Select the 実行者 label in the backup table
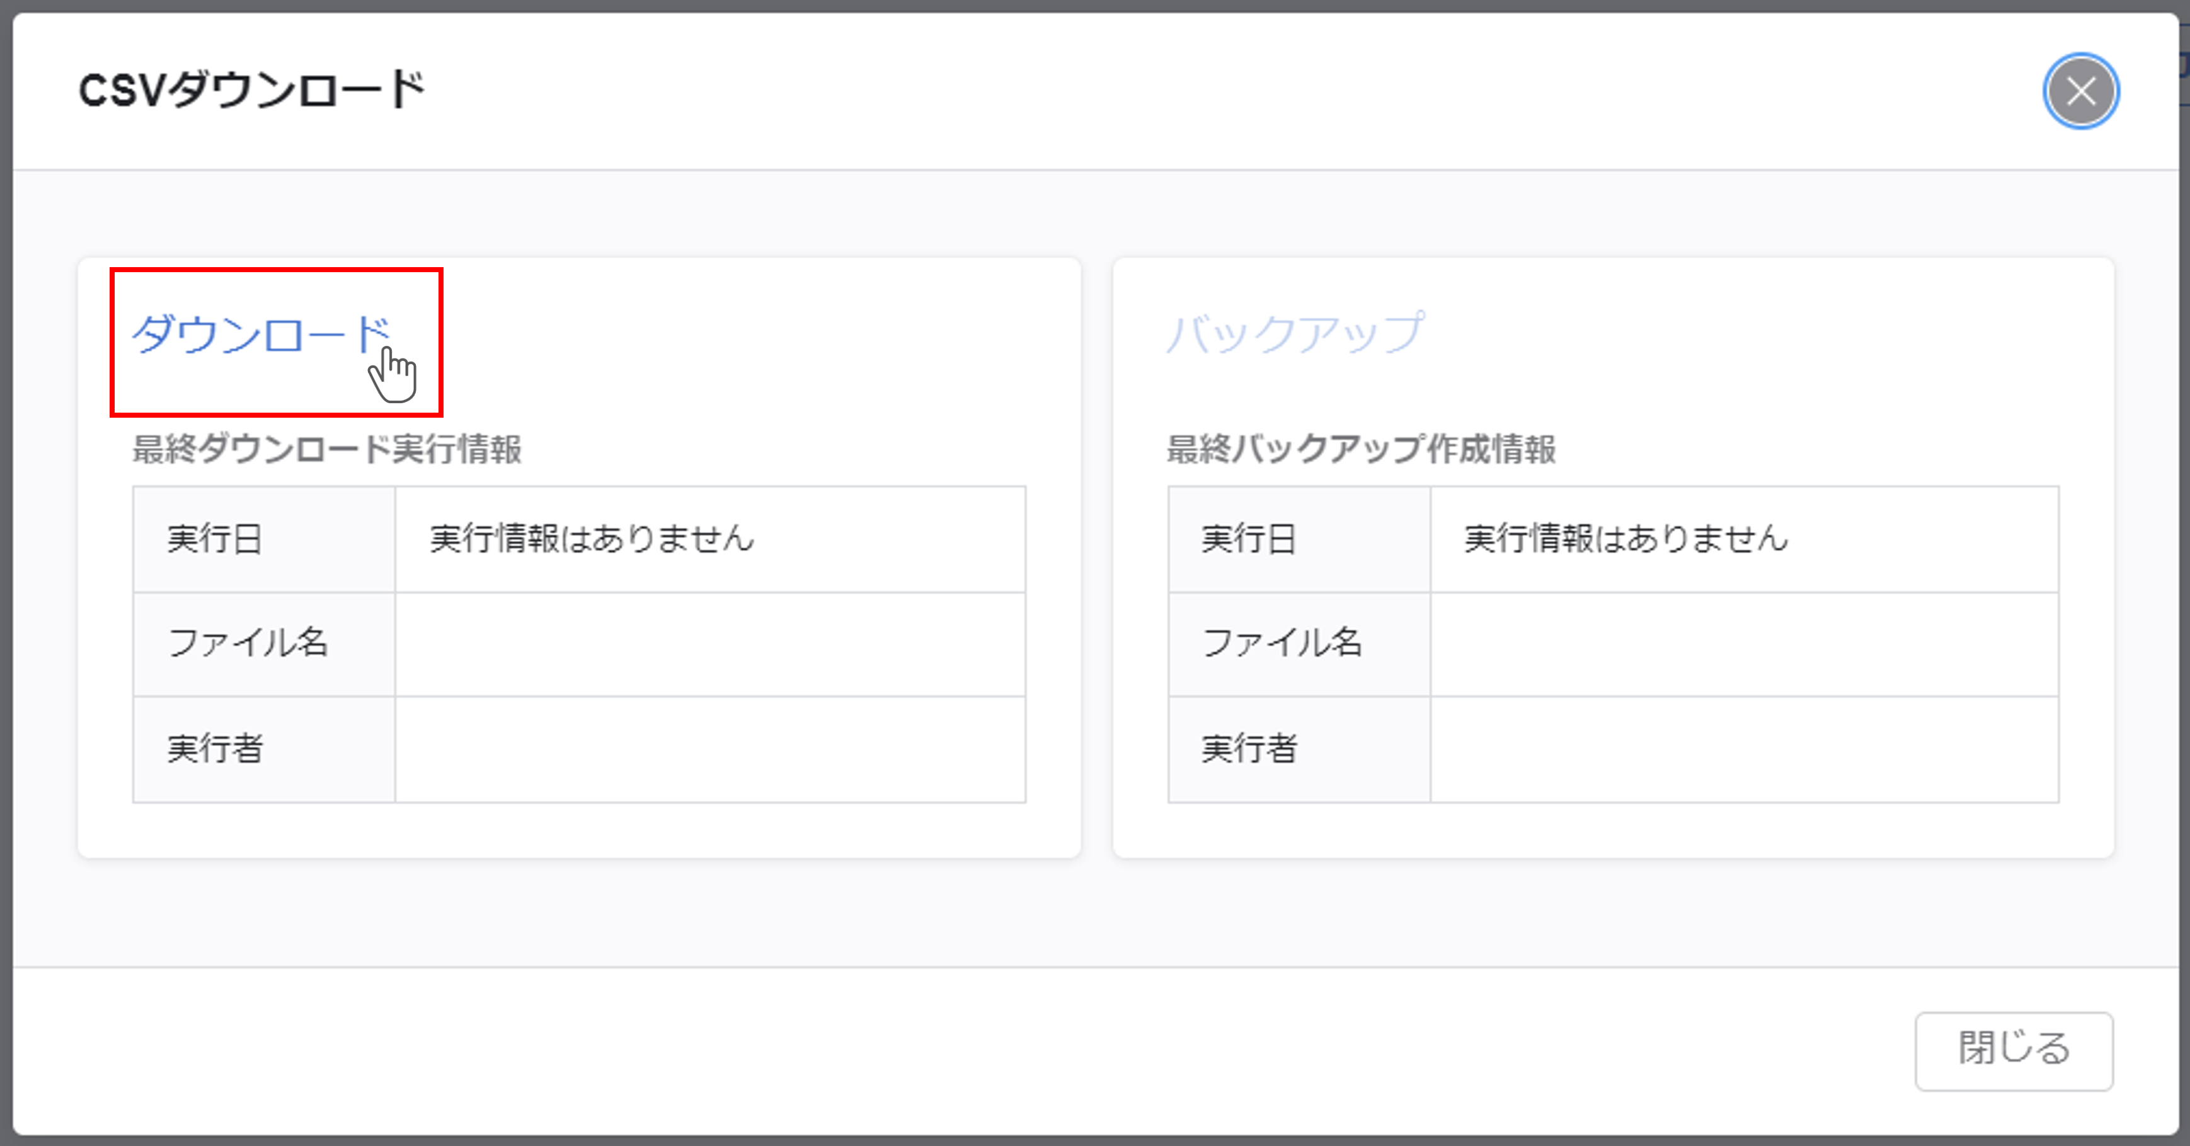The width and height of the screenshot is (2190, 1146). click(1249, 749)
